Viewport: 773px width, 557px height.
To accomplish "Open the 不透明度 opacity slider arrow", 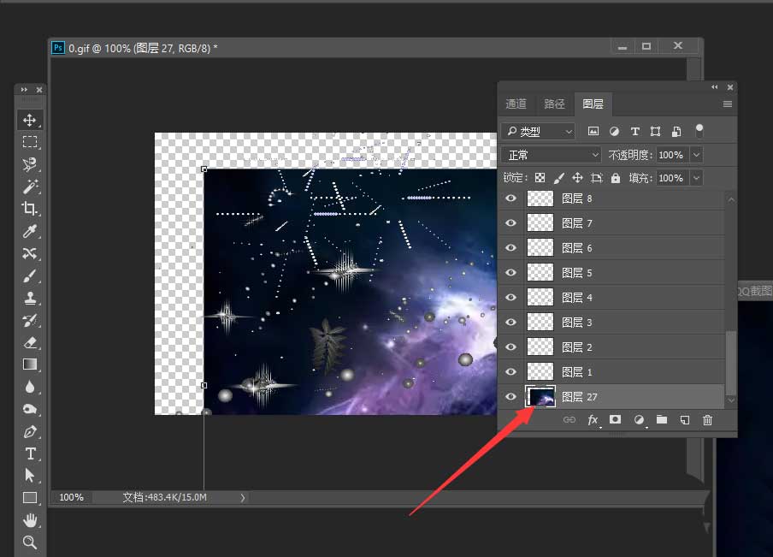I will tap(696, 155).
